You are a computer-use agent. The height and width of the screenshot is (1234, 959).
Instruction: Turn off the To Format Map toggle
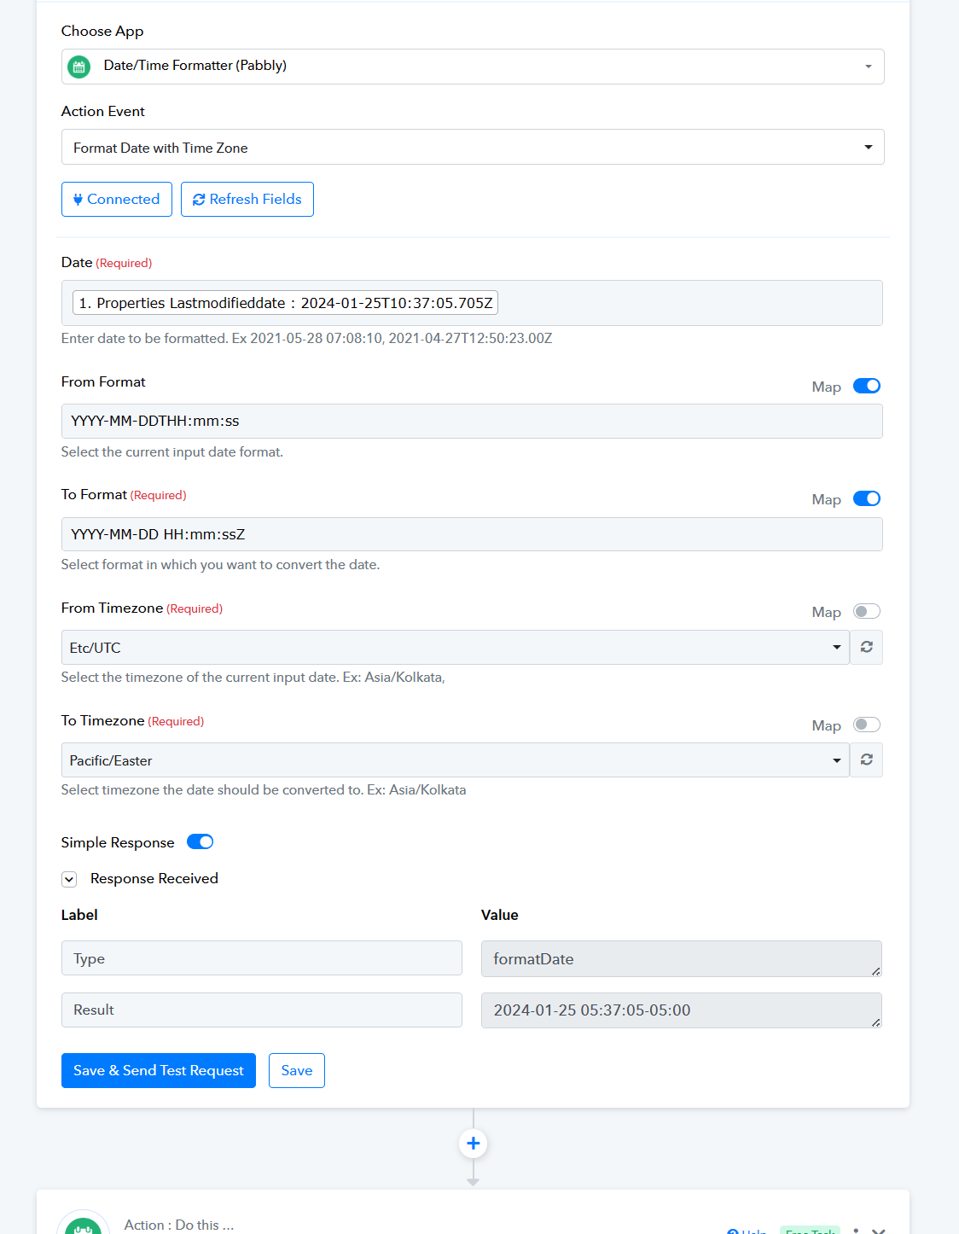[867, 498]
